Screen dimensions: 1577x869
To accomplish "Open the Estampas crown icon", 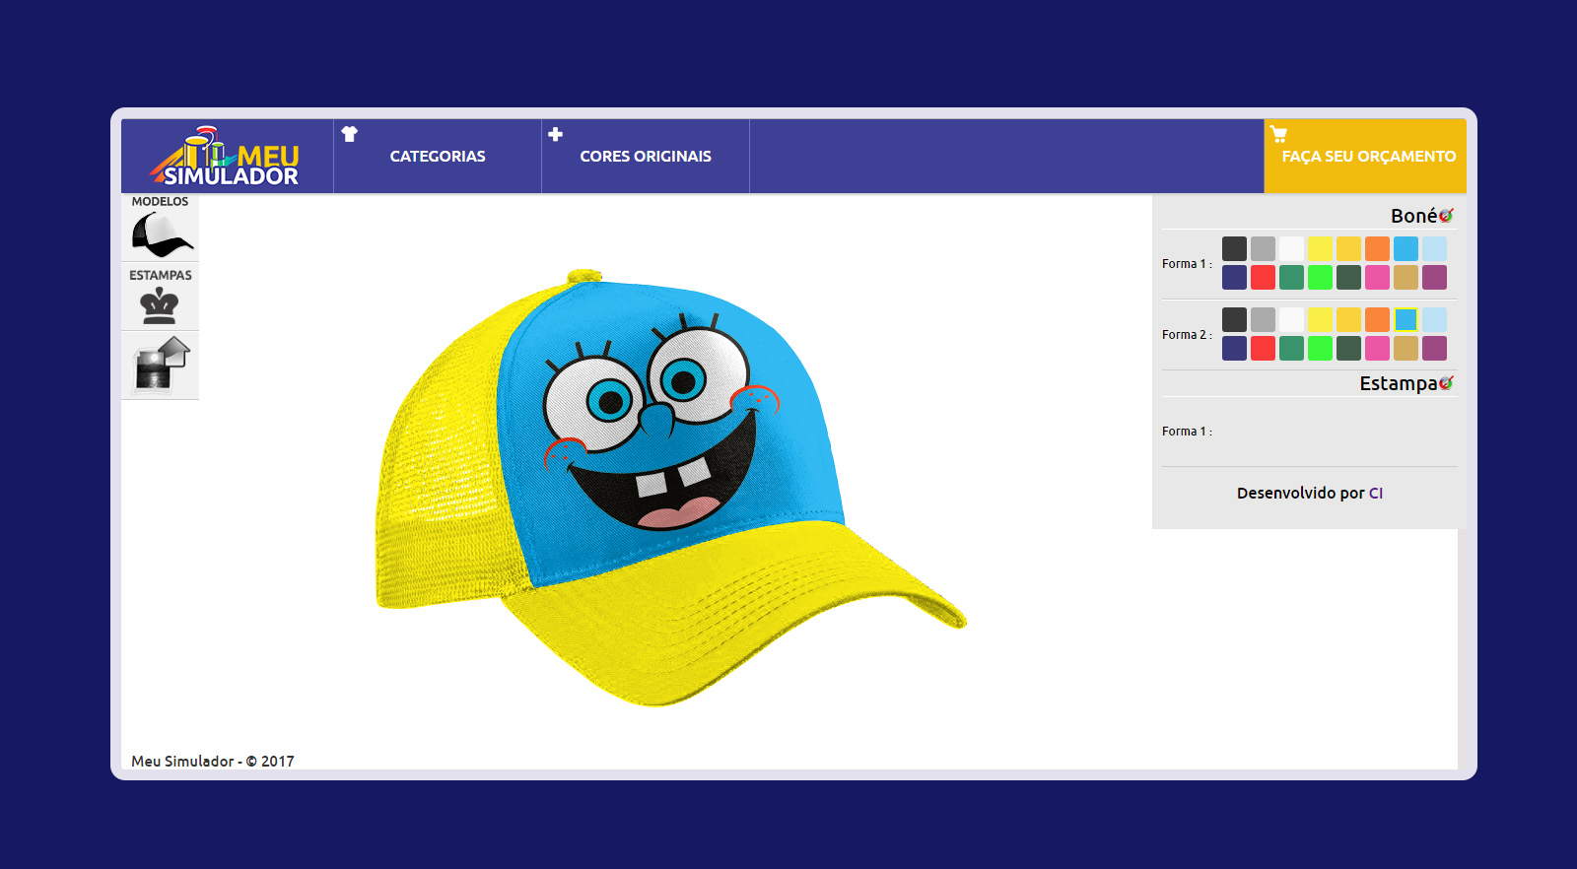I will pos(159,306).
